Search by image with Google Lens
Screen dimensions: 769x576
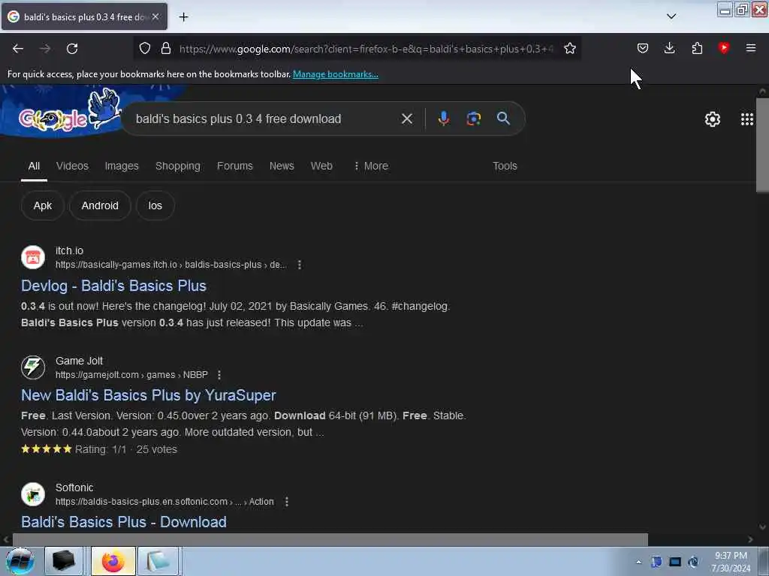pyautogui.click(x=473, y=118)
